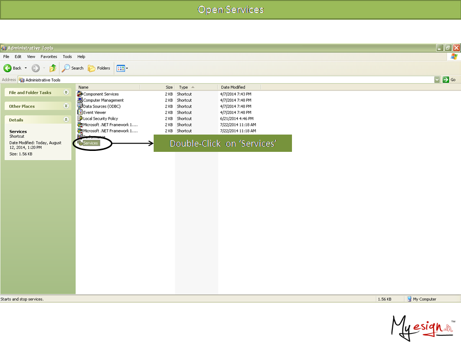Image resolution: width=461 pixels, height=346 pixels.
Task: Select the Component Services shortcut
Action: pyautogui.click(x=100, y=94)
